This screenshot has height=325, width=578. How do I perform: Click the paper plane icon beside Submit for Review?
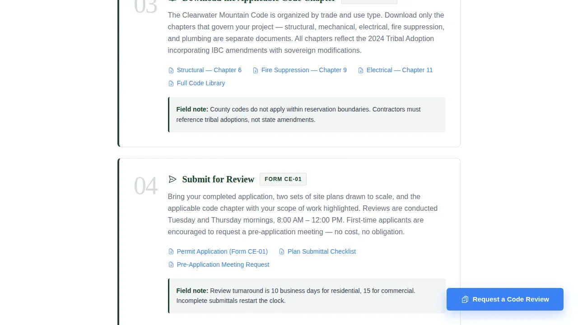click(172, 179)
